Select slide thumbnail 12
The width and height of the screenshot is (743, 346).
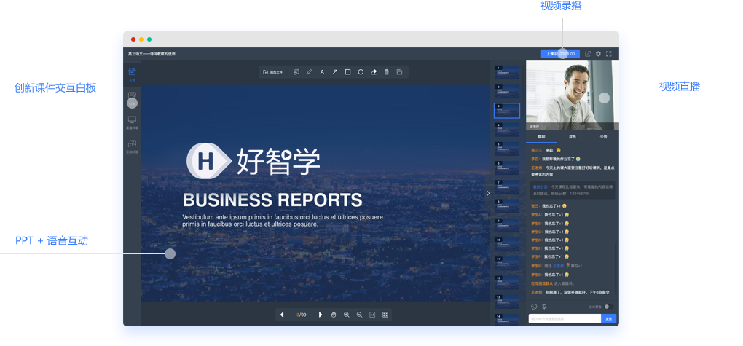pyautogui.click(x=507, y=283)
